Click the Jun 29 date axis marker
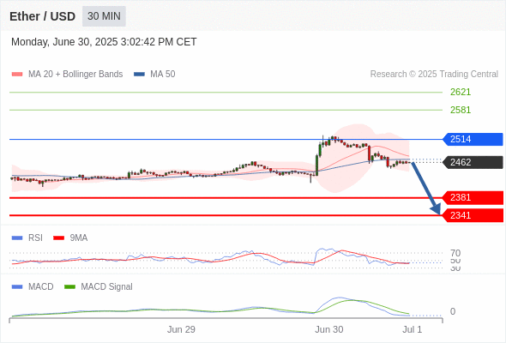 [181, 329]
